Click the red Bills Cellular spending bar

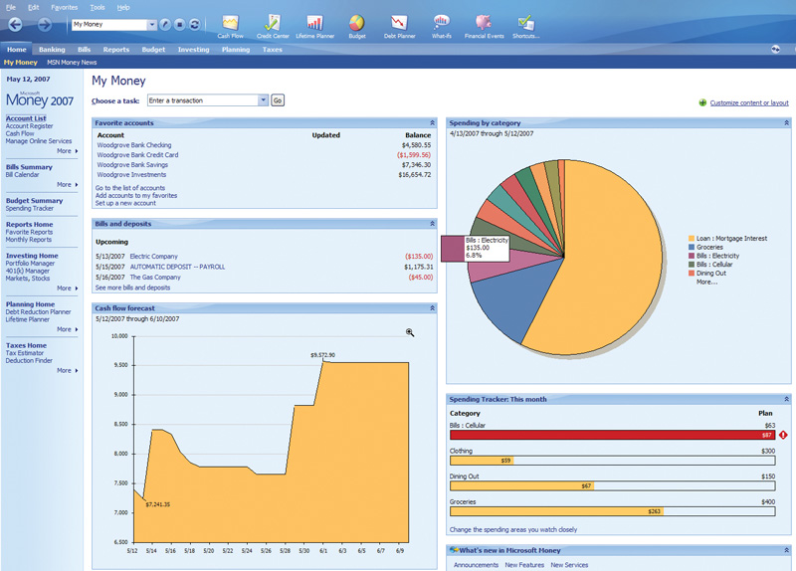tap(612, 435)
